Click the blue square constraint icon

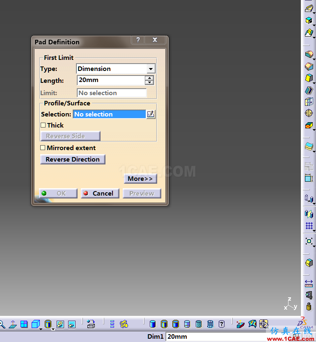(x=309, y=178)
